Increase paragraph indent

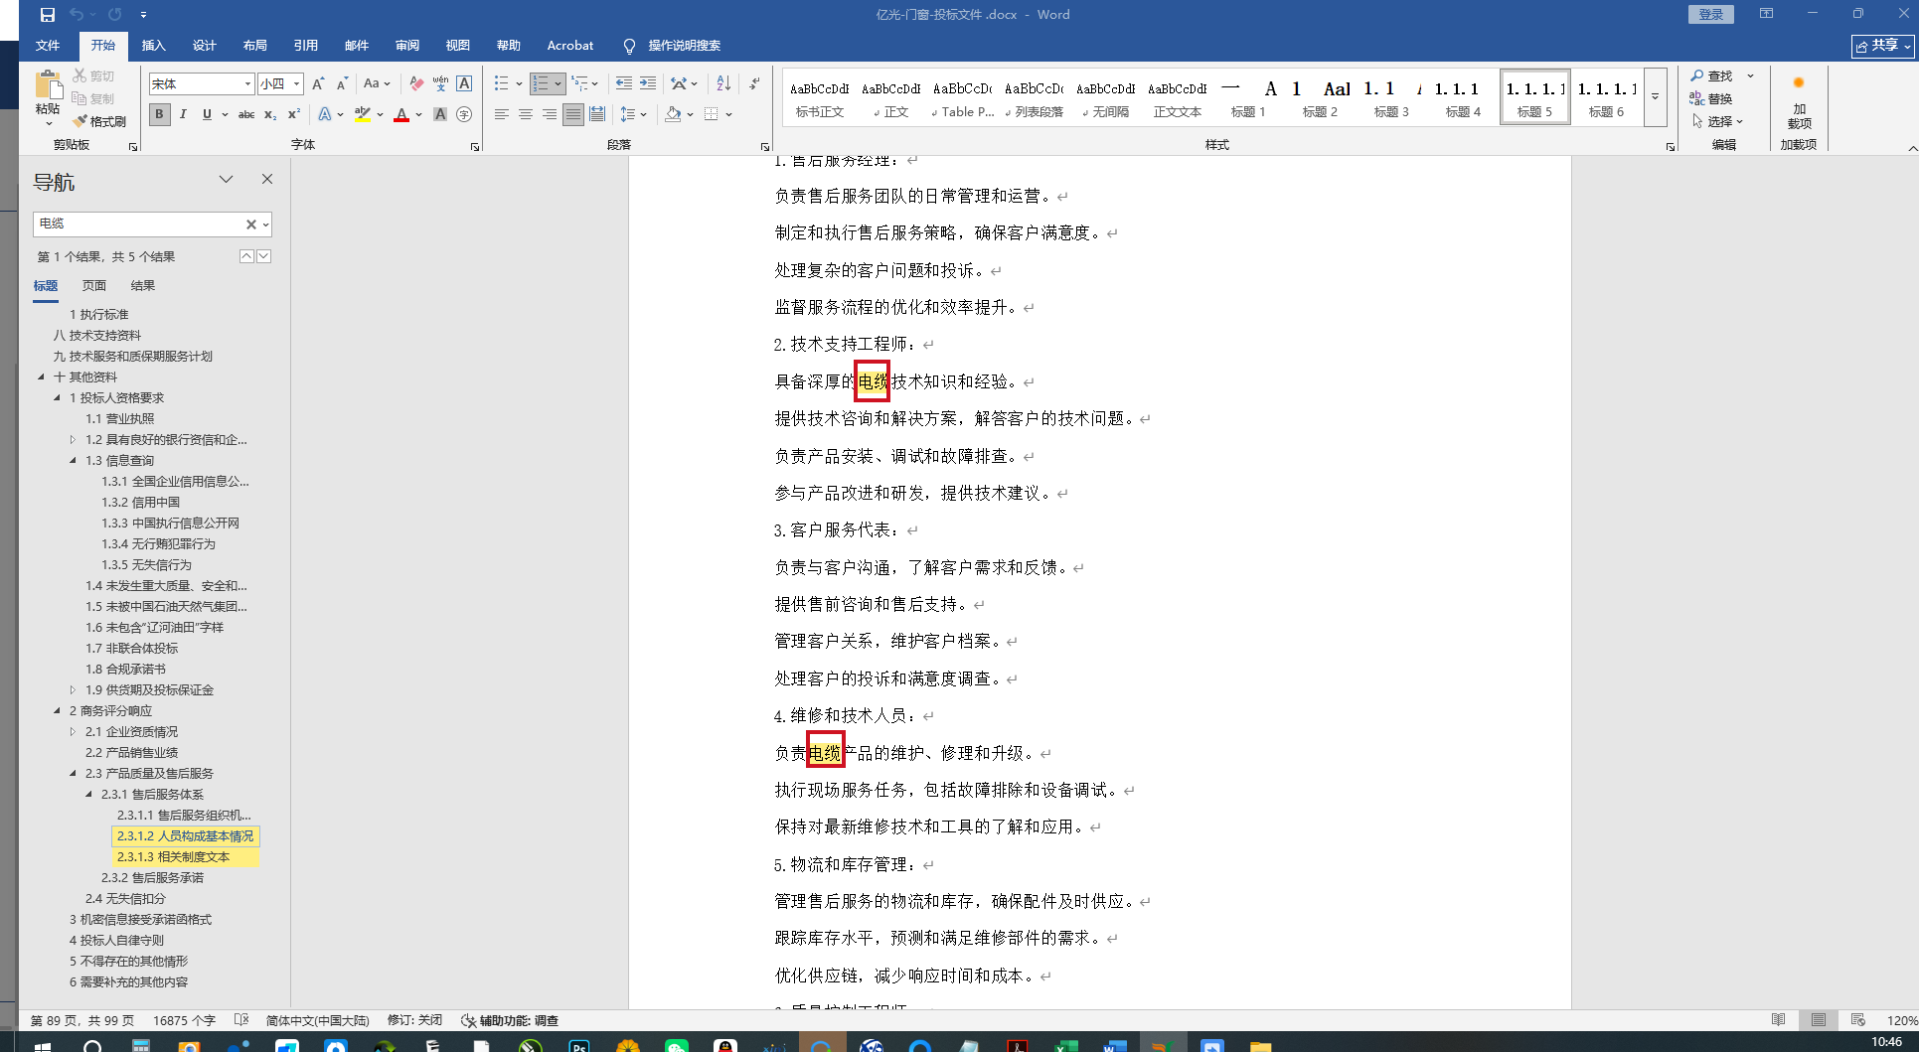pyautogui.click(x=648, y=84)
